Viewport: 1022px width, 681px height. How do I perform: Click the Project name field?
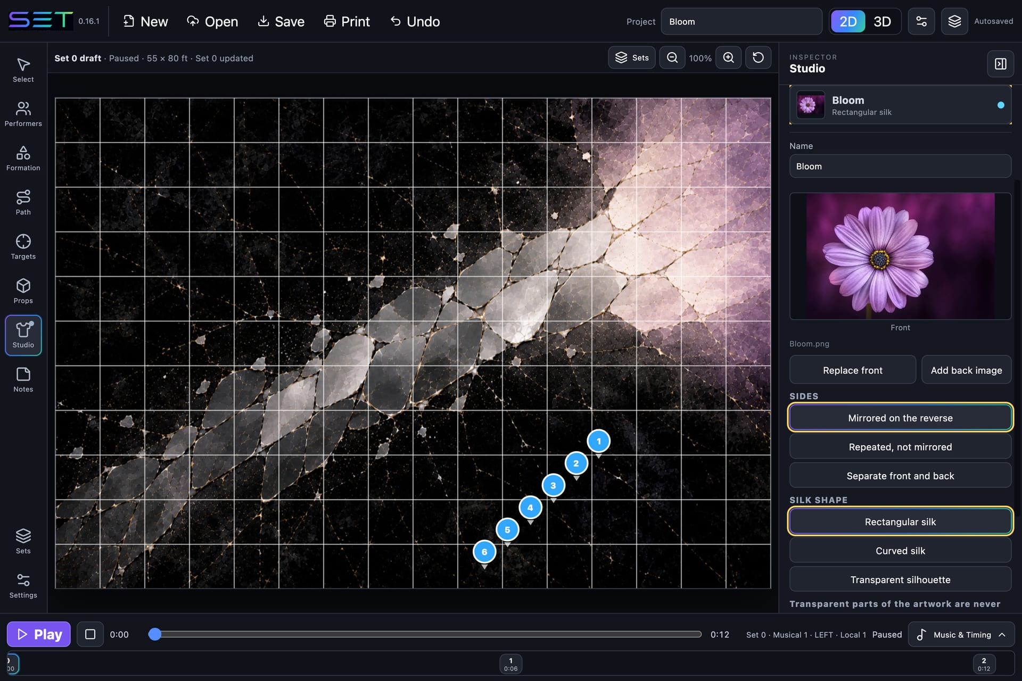pyautogui.click(x=741, y=21)
